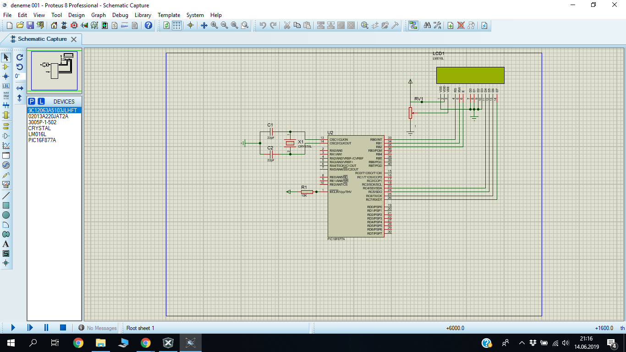The height and width of the screenshot is (352, 626).
Task: Run the simulation with the play button
Action: tap(13, 328)
